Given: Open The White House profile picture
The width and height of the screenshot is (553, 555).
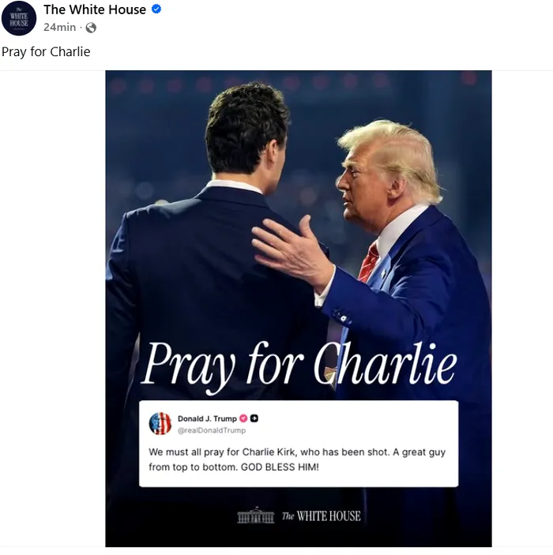Looking at the screenshot, I should 19,18.
